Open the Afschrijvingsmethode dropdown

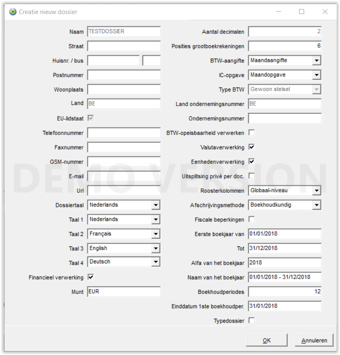pos(316,205)
